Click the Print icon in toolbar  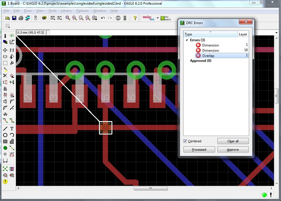click(21, 18)
